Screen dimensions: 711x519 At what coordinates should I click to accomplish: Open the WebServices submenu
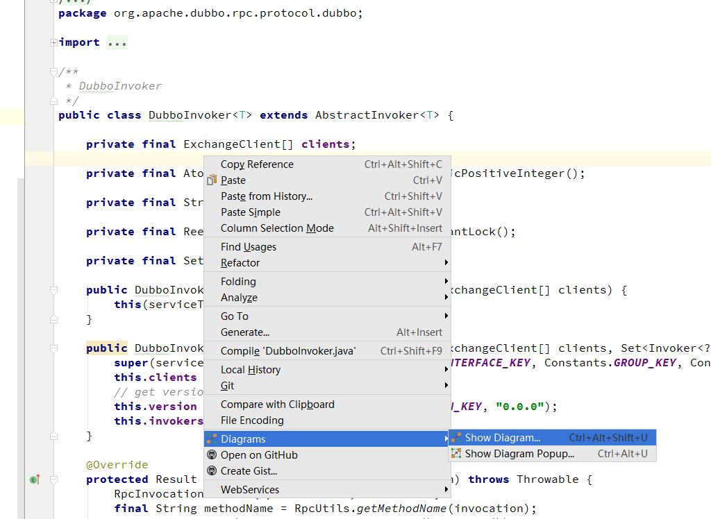pyautogui.click(x=327, y=490)
